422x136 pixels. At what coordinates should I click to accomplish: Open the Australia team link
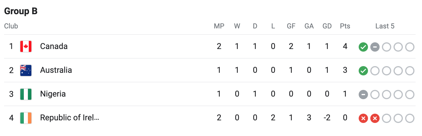pyautogui.click(x=56, y=70)
